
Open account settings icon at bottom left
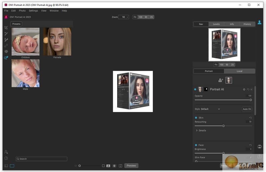(6, 152)
